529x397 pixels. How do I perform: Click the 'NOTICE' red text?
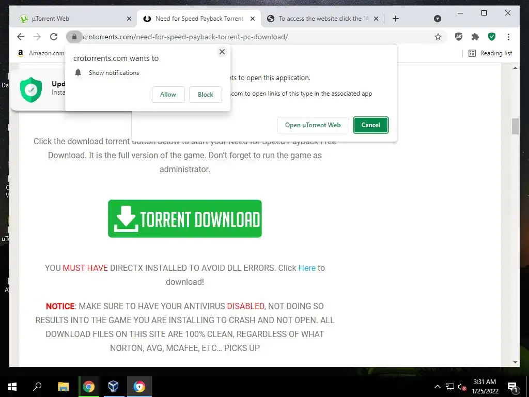(x=60, y=306)
